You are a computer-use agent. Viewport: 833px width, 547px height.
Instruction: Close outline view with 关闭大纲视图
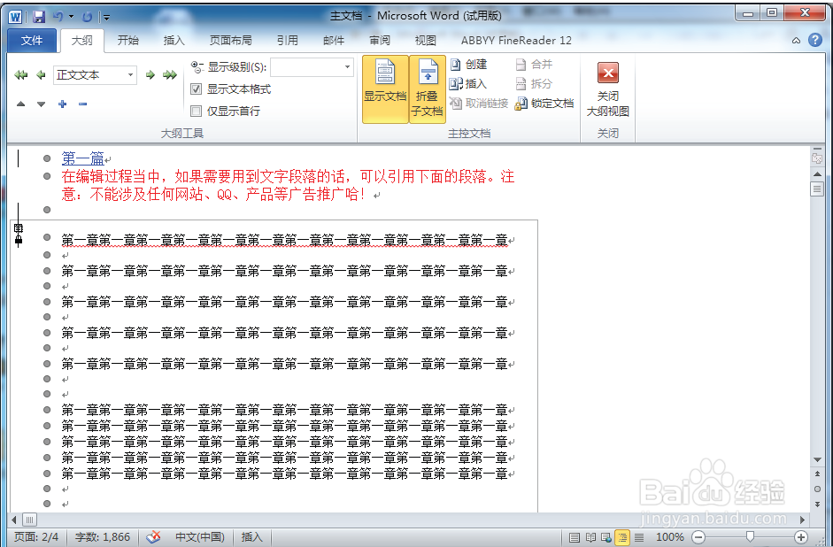[608, 89]
